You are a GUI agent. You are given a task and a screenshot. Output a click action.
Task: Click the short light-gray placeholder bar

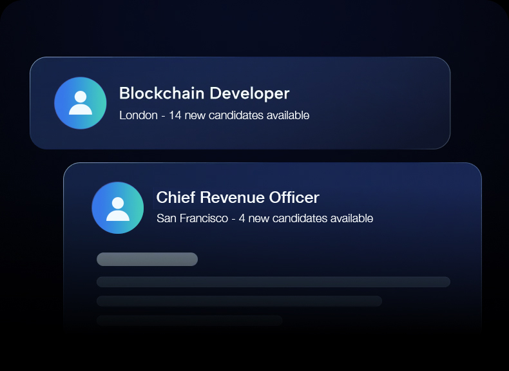147,259
